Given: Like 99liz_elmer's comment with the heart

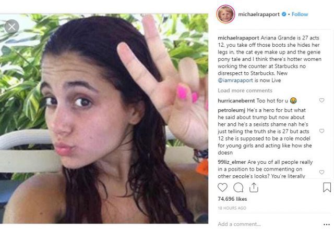Looking at the screenshot, I should [x=321, y=172].
